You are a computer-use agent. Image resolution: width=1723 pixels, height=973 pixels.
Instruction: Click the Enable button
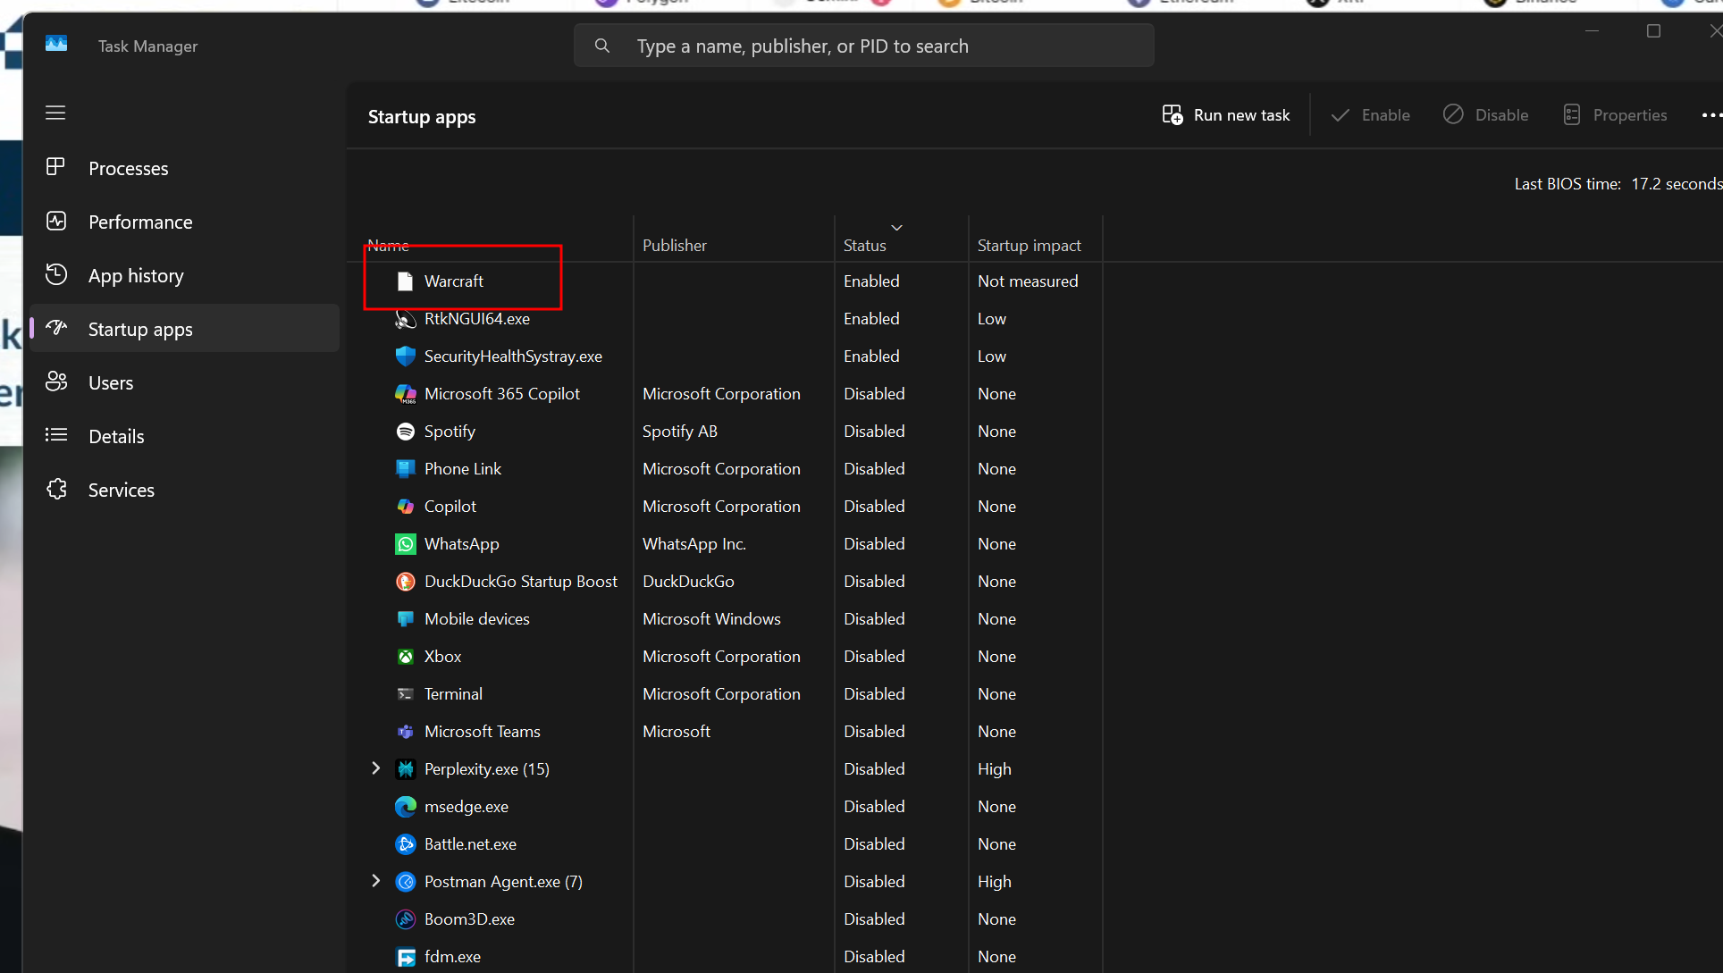(x=1370, y=115)
